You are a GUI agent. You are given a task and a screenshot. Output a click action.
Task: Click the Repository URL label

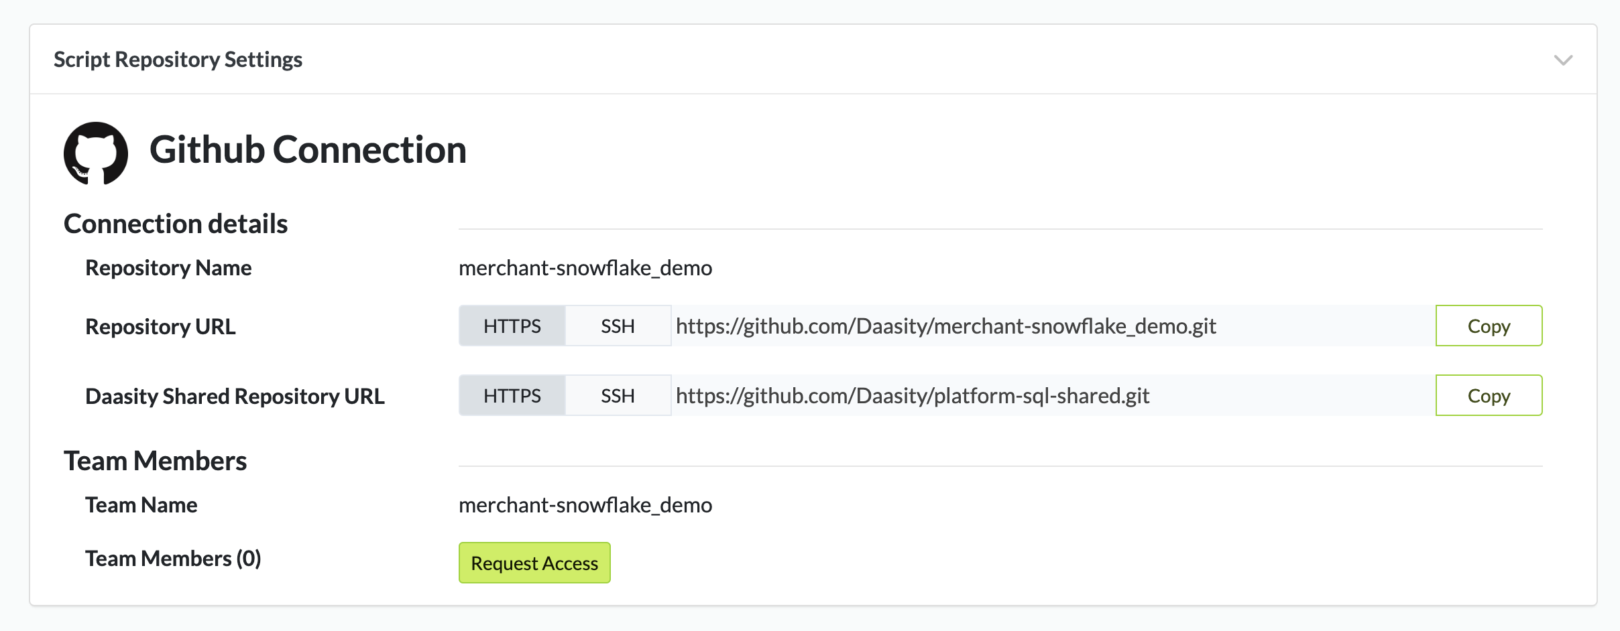pyautogui.click(x=160, y=327)
